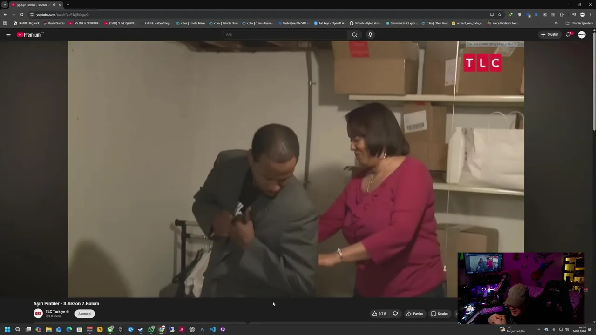Open the GitHub - Byte-Labs bookmark
Image resolution: width=596 pixels, height=335 pixels.
point(366,23)
